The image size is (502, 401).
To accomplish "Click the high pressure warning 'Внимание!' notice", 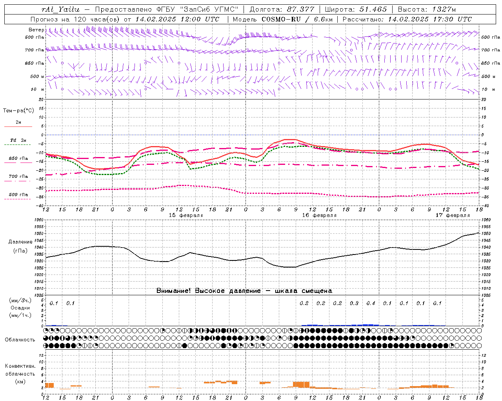I will tap(244, 291).
